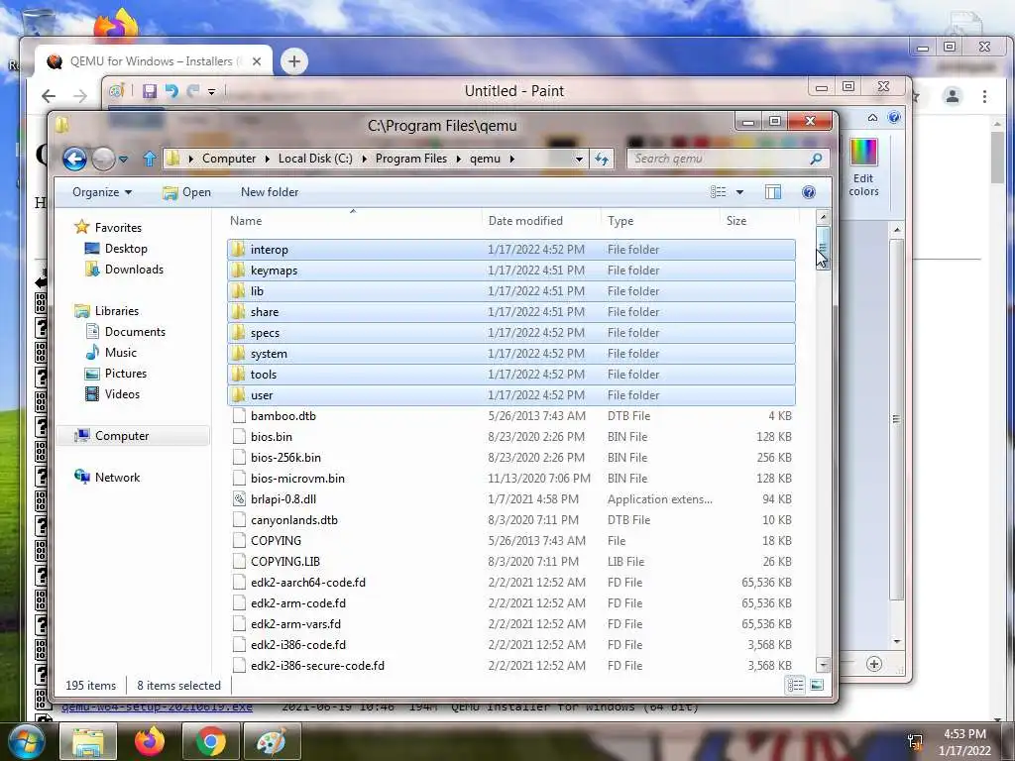The height and width of the screenshot is (761, 1015).
Task: Click the file list scrollbar down arrow
Action: point(823,665)
